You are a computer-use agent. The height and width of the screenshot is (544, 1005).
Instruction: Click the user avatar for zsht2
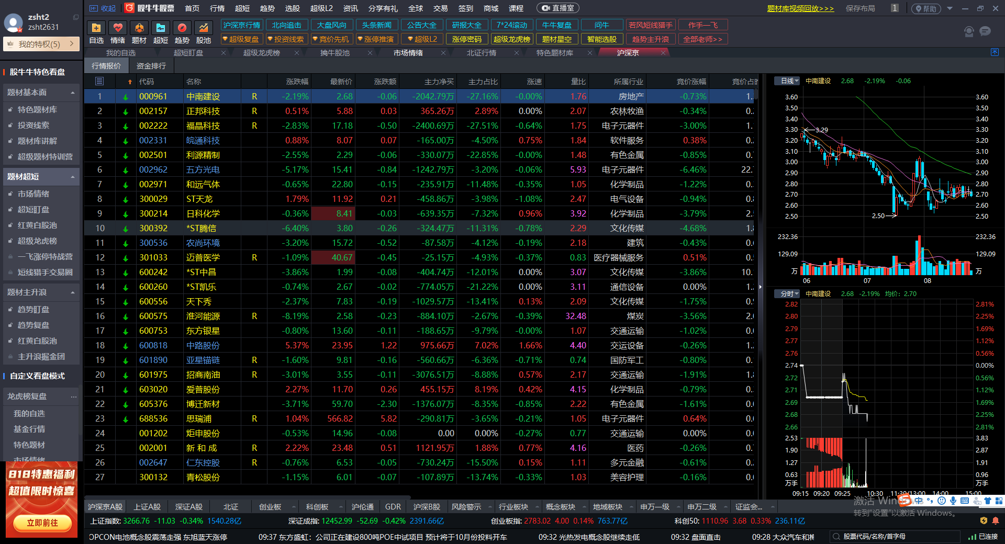tap(13, 23)
